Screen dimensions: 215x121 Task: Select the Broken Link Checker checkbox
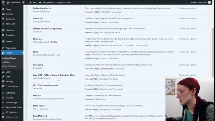(x=30, y=8)
